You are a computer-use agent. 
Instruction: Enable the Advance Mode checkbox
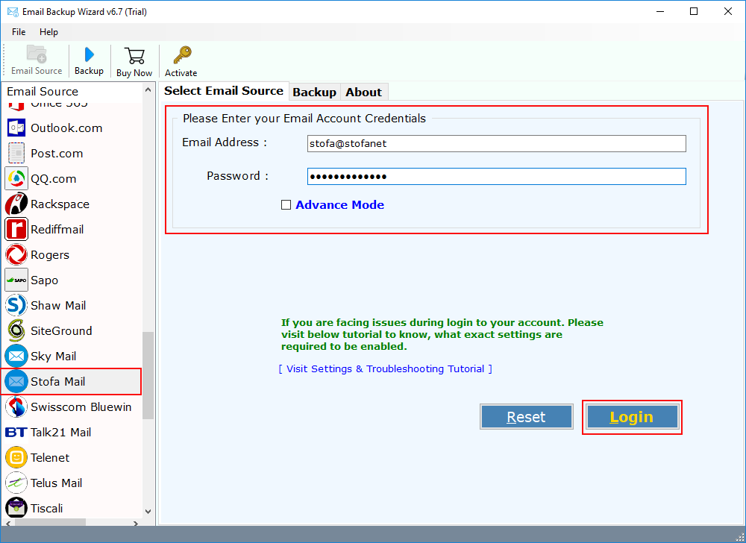(x=286, y=205)
